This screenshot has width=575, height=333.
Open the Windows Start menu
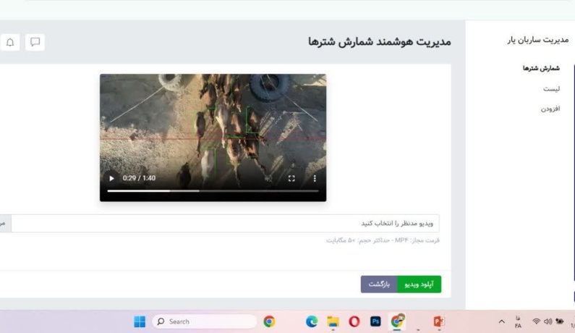point(140,321)
